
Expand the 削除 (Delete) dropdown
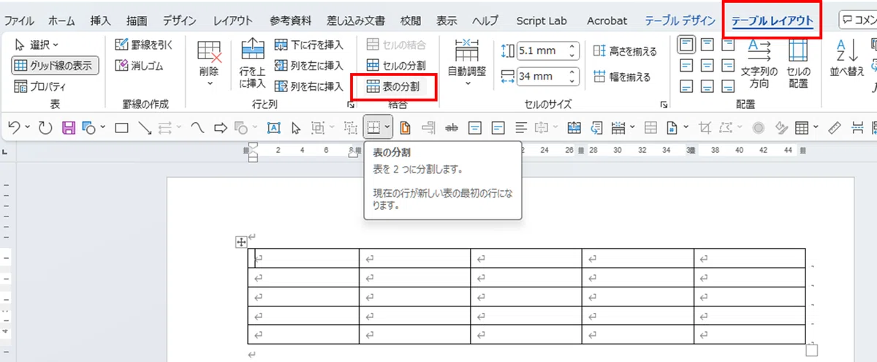point(209,64)
